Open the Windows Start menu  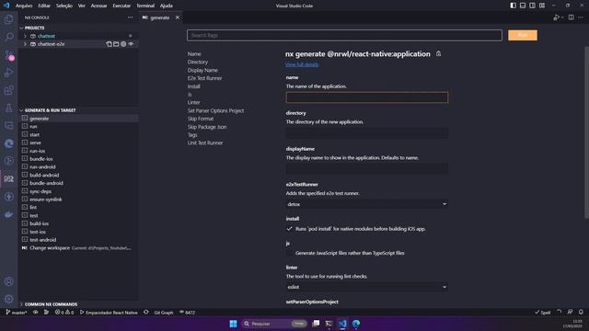click(x=233, y=324)
